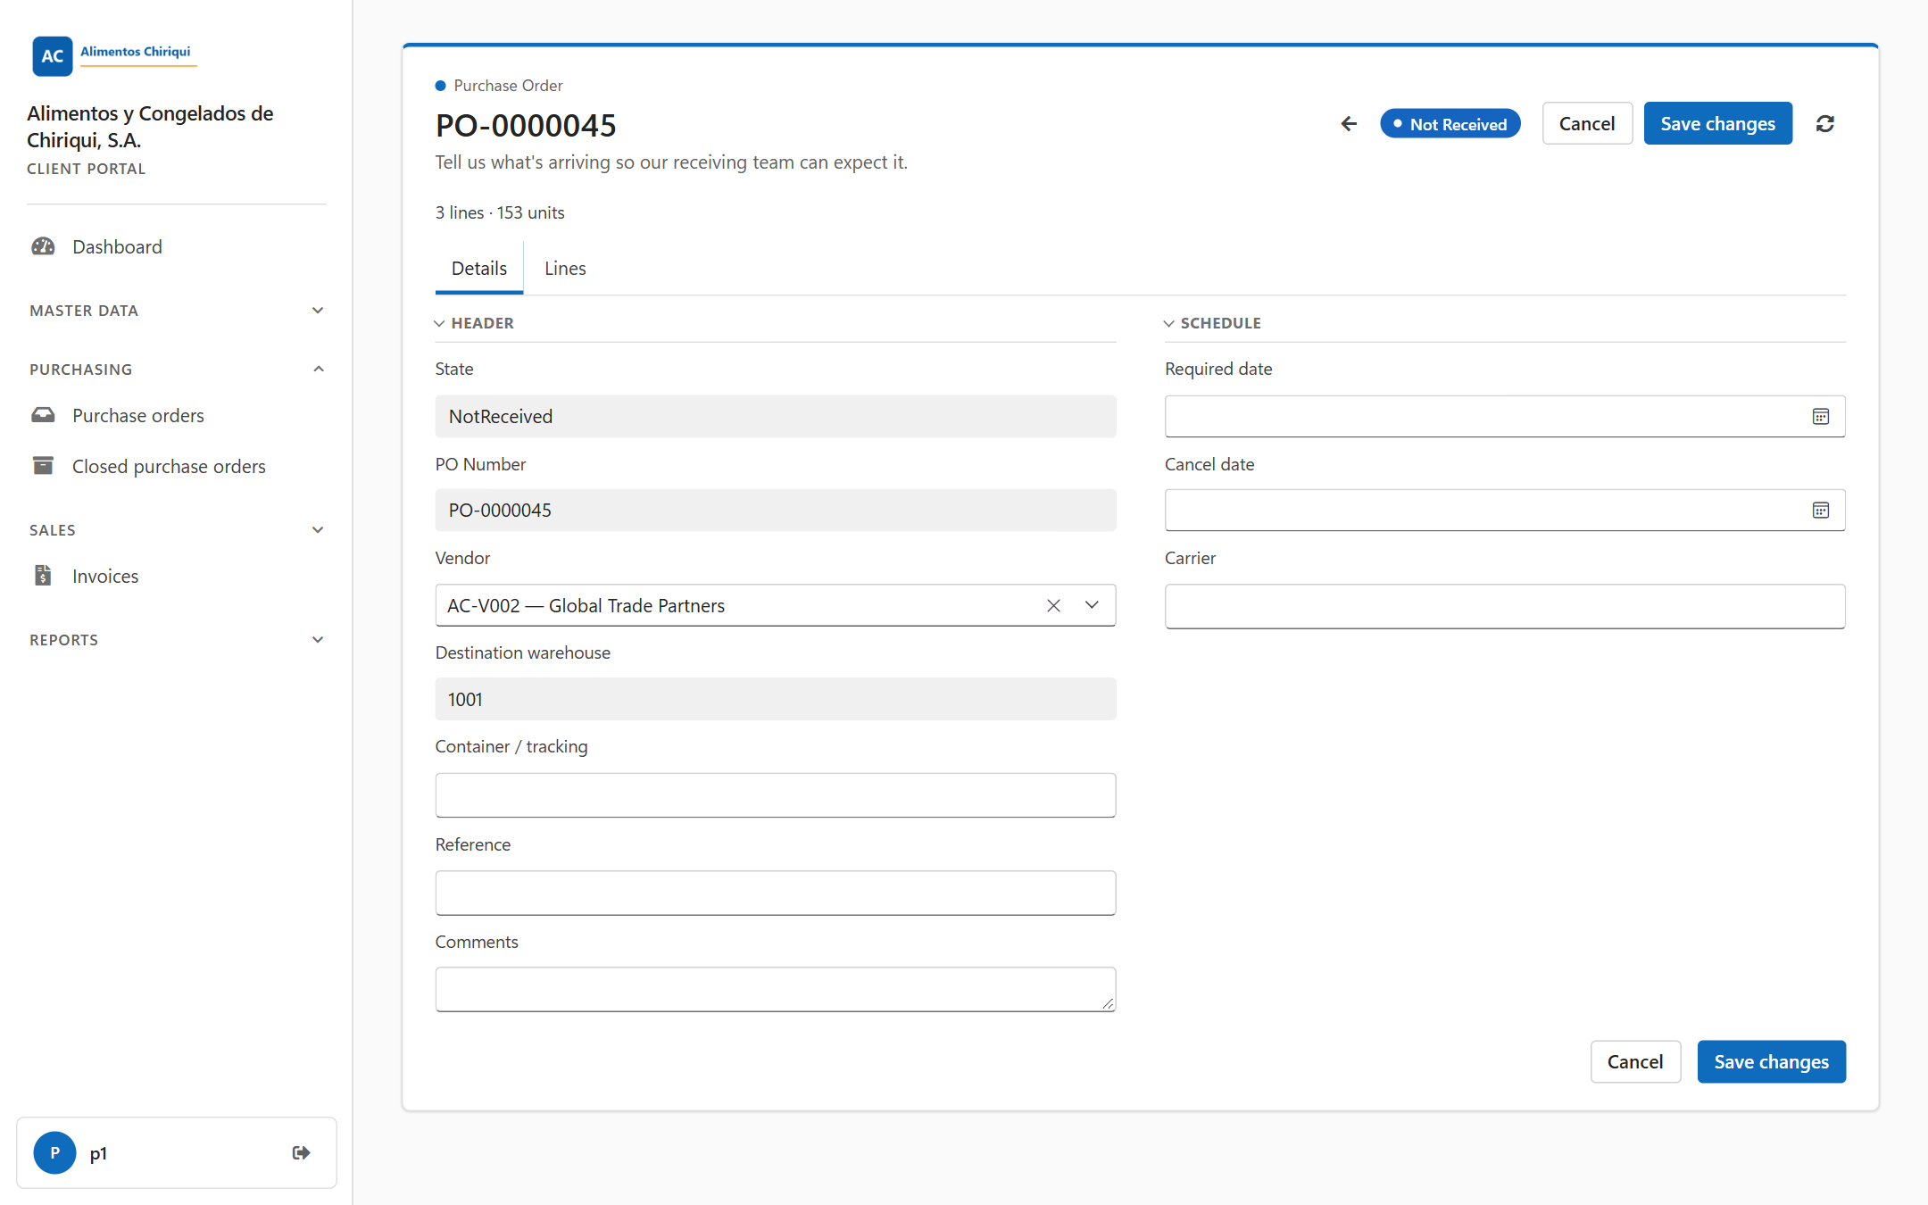Click the Invoices document icon
The height and width of the screenshot is (1205, 1928).
pos(43,576)
